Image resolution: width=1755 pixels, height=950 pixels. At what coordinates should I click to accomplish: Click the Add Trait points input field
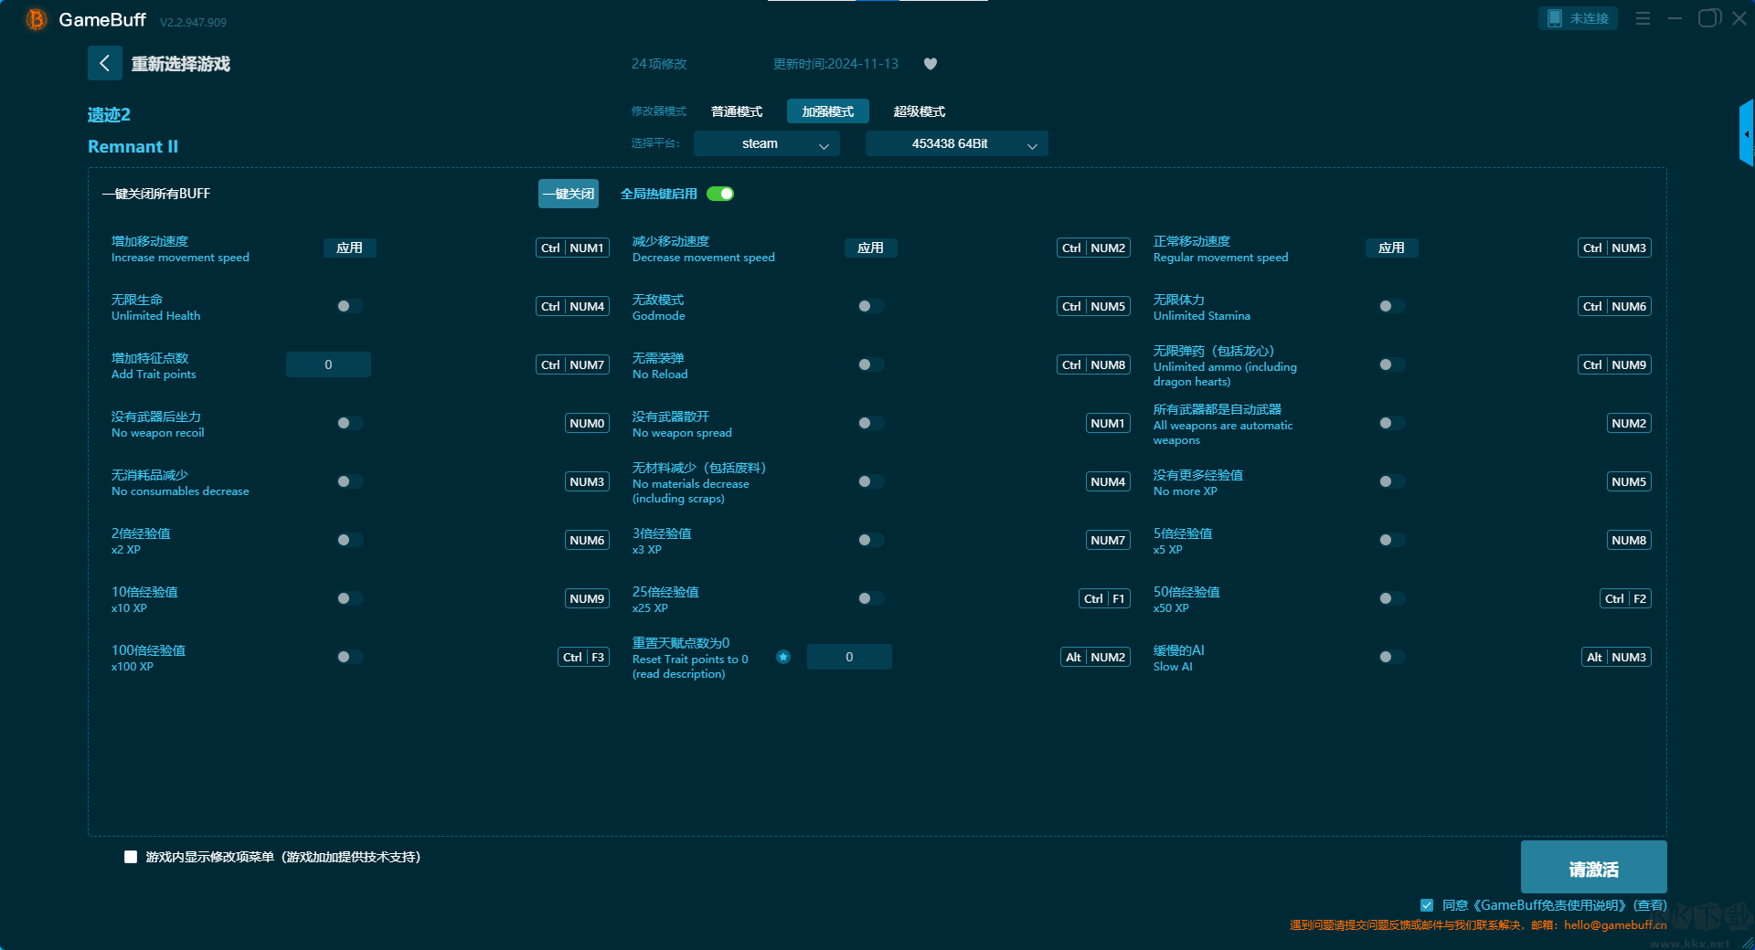click(328, 364)
